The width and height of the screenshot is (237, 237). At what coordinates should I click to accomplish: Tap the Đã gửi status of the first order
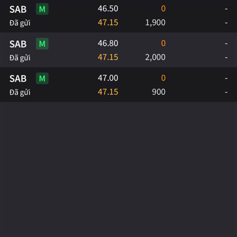[20, 23]
